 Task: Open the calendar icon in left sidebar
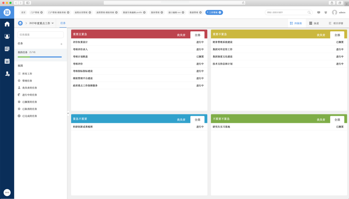click(7, 61)
